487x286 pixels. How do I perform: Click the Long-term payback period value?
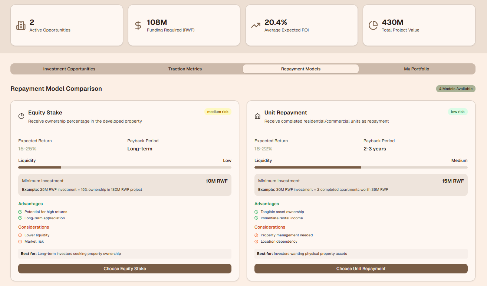pyautogui.click(x=140, y=149)
